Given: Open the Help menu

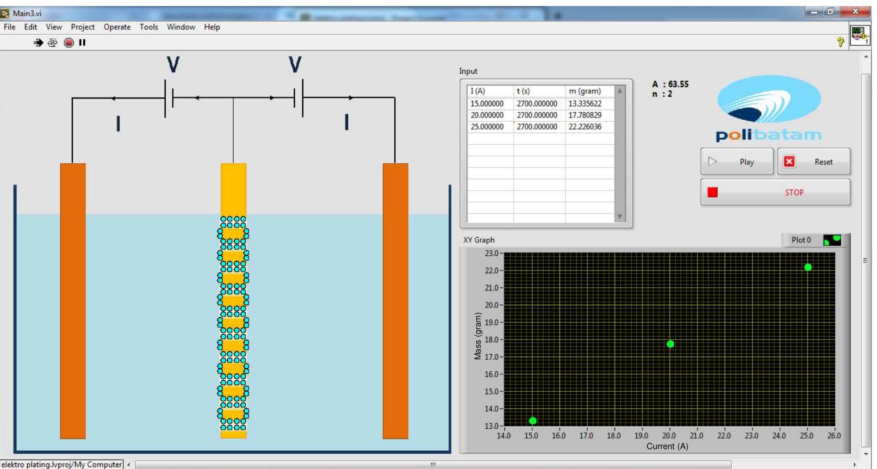Looking at the screenshot, I should click(x=212, y=27).
